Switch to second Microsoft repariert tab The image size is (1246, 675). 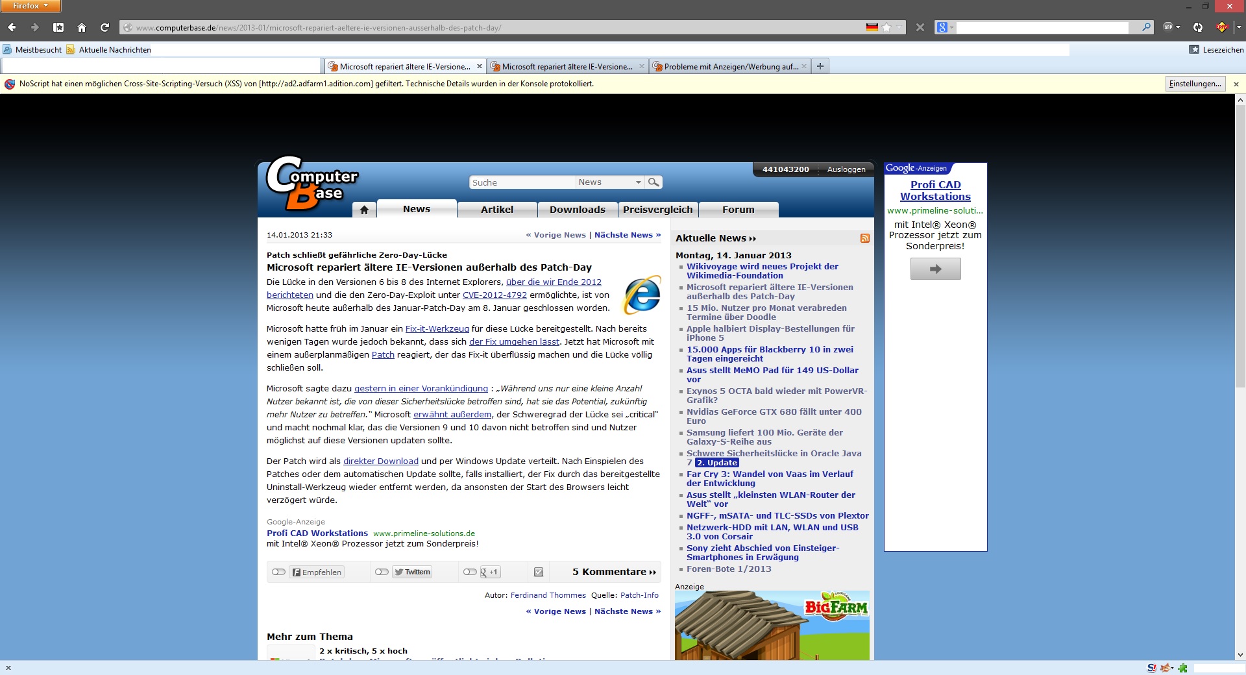pyautogui.click(x=567, y=66)
